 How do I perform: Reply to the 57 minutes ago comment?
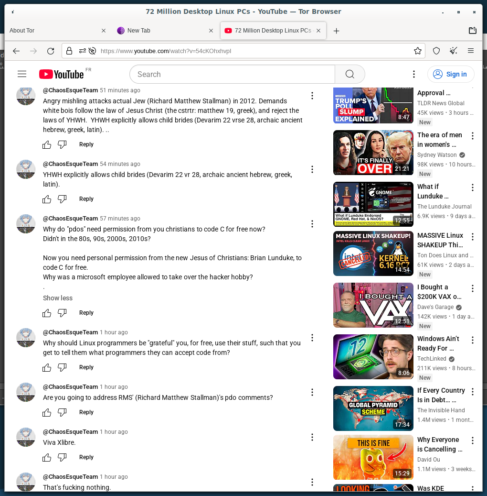click(86, 312)
